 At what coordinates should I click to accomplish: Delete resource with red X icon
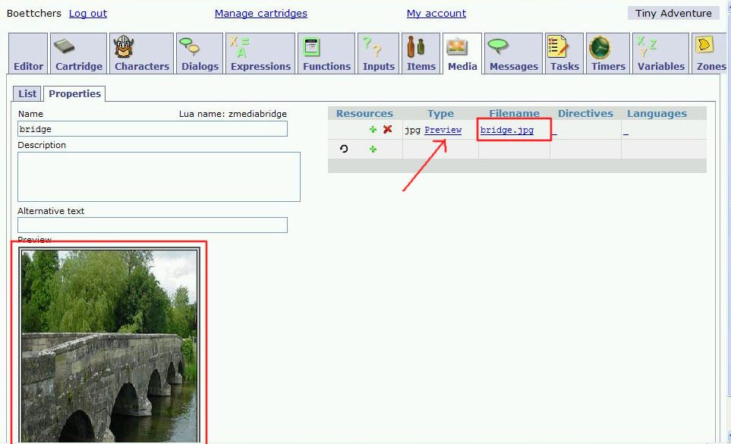coord(387,130)
